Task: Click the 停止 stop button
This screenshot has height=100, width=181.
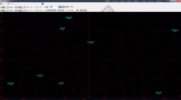Action: coord(64,7)
